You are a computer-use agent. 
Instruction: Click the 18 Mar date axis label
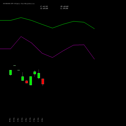coord(38,120)
